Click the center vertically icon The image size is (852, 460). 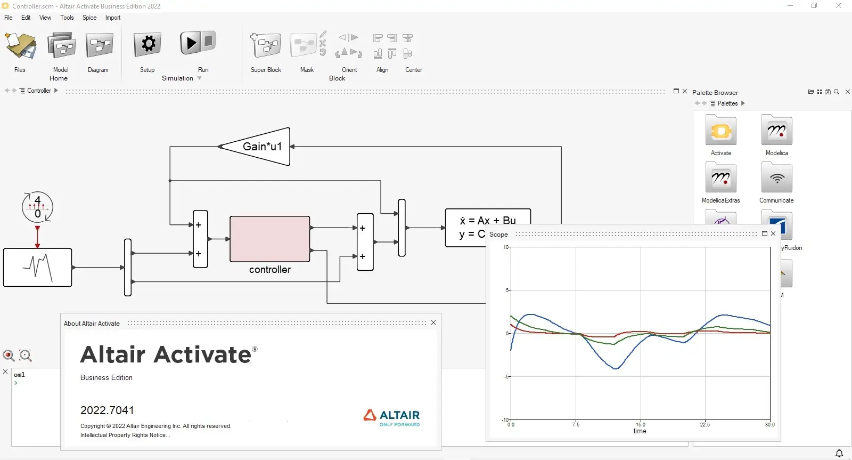pyautogui.click(x=408, y=54)
